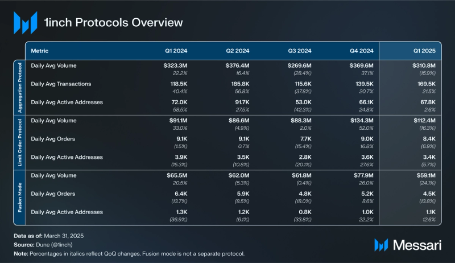Click "Daily Avg Orders" in the Fusion Mode section
The width and height of the screenshot is (455, 263).
point(53,194)
